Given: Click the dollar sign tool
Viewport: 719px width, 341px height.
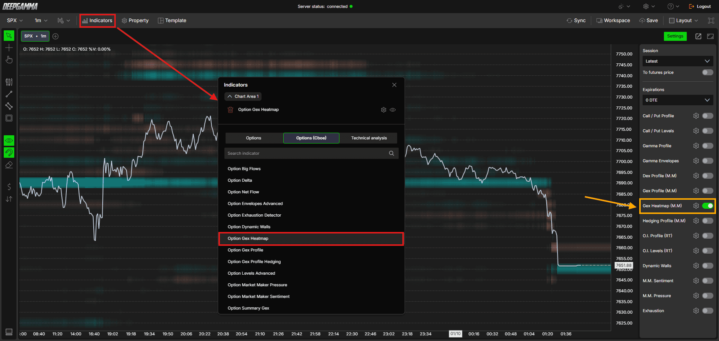Looking at the screenshot, I should coord(9,187).
